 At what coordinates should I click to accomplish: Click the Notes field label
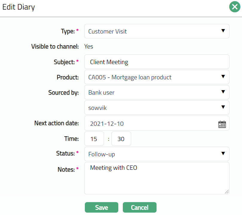[66, 169]
